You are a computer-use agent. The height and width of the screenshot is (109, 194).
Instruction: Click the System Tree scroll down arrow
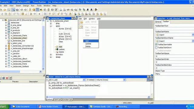click(43, 69)
